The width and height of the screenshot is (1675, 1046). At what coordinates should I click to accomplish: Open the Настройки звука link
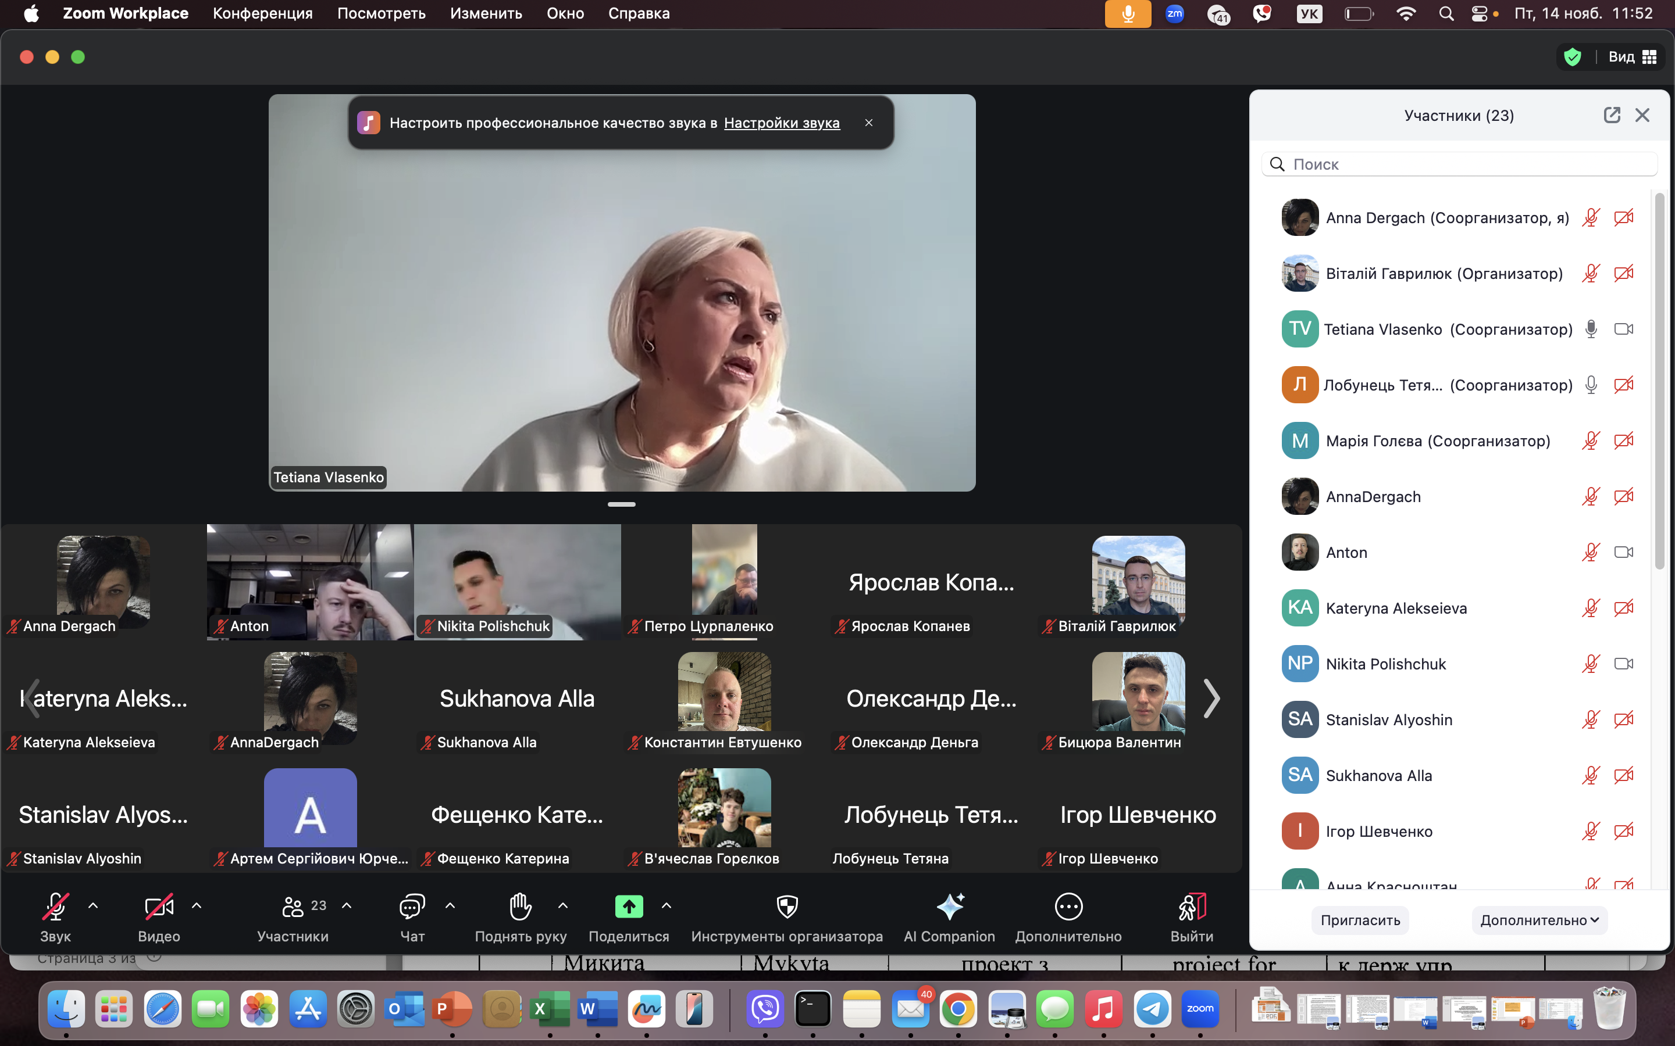coord(782,123)
